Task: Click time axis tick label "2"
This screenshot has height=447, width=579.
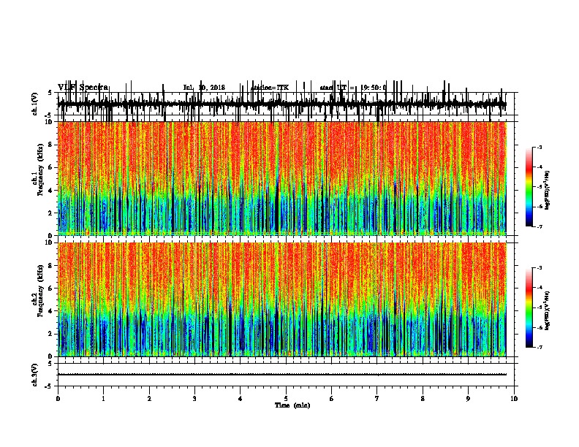Action: [x=149, y=399]
